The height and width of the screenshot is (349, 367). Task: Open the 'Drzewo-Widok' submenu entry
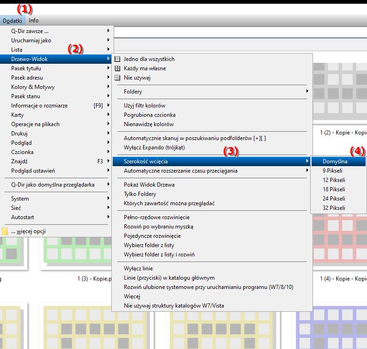pos(56,59)
